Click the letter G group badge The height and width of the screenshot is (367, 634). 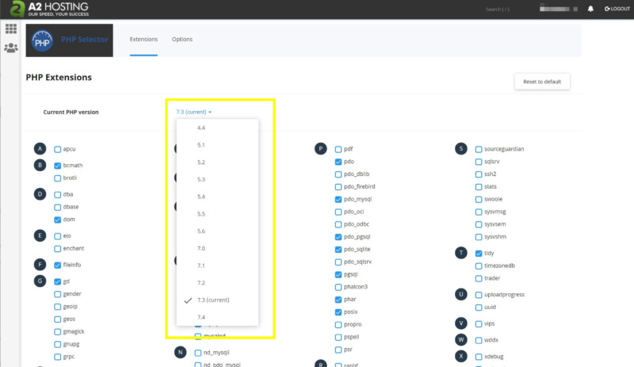click(40, 281)
